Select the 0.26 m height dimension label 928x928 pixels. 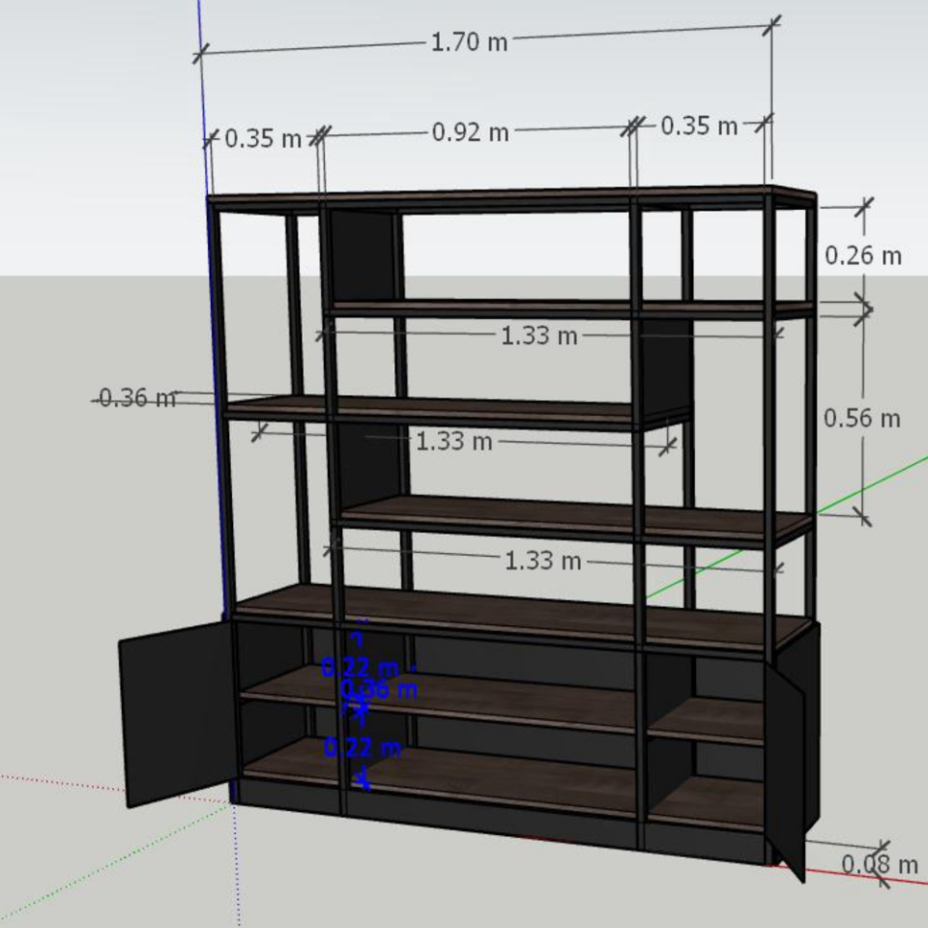pos(862,255)
